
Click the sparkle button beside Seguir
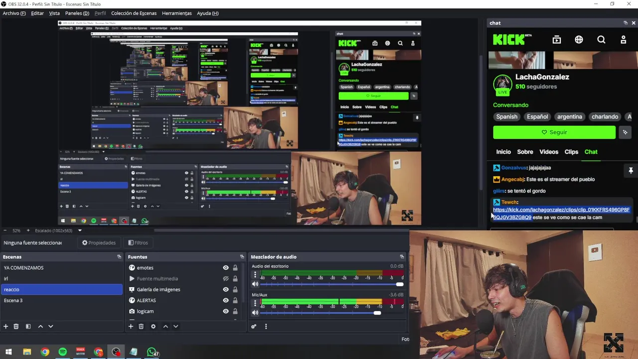625,132
